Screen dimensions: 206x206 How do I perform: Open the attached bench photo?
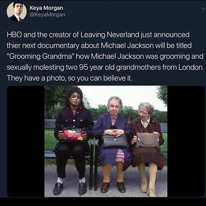pos(106,141)
